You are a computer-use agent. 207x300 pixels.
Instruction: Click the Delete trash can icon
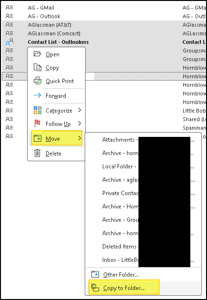(x=37, y=153)
